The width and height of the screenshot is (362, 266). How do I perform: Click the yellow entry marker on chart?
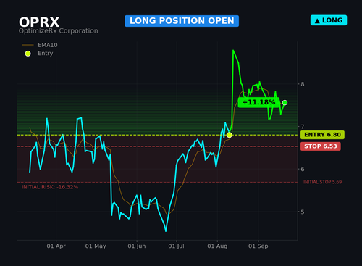click(230, 135)
